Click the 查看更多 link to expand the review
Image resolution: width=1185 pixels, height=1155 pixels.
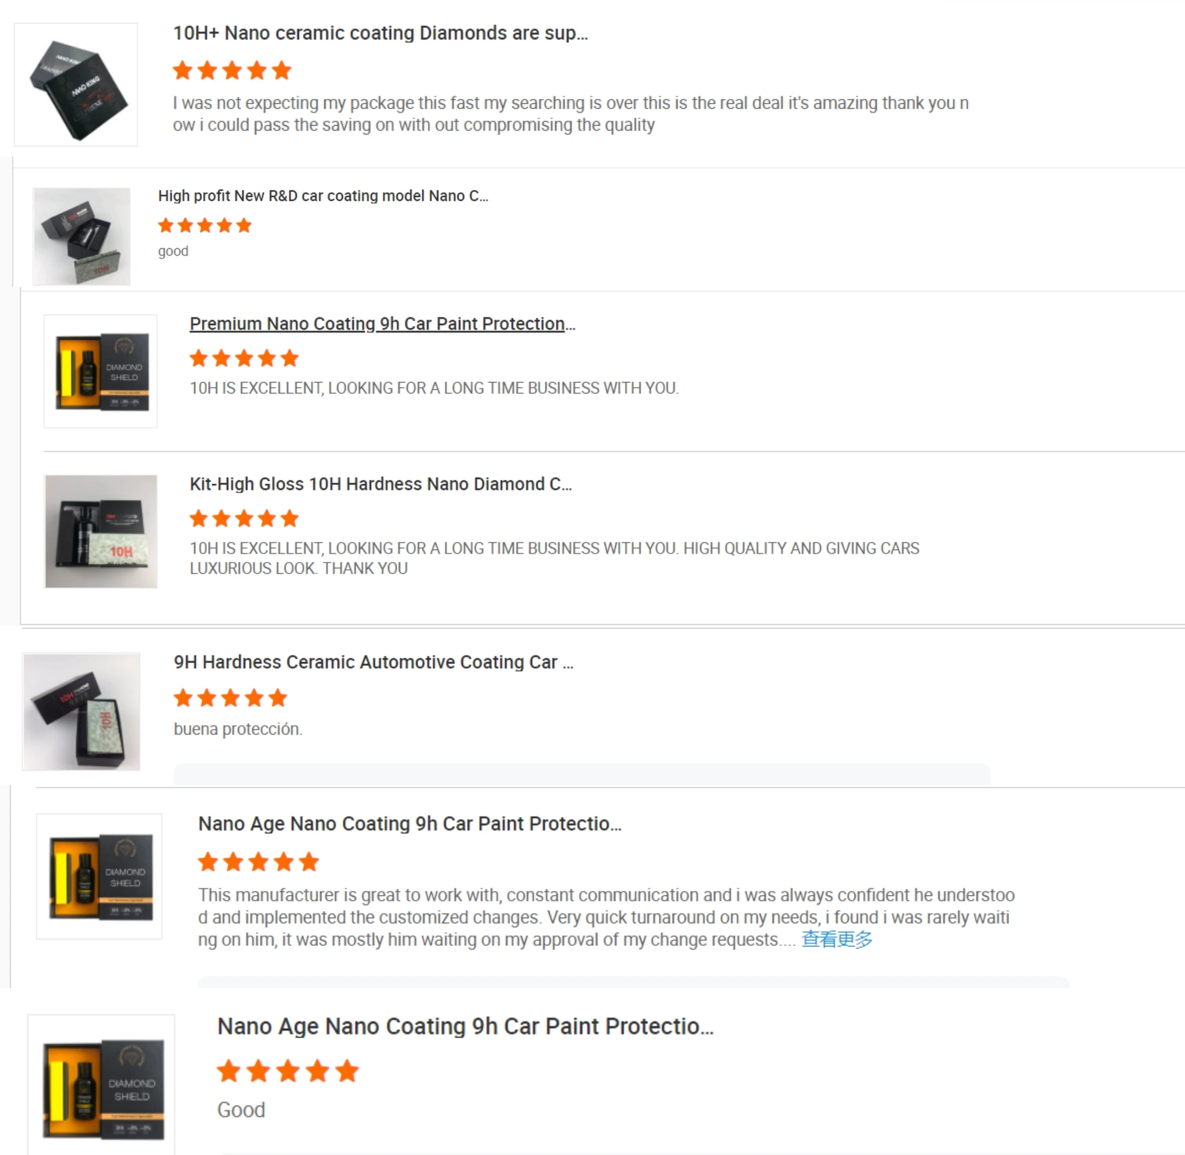(x=837, y=939)
